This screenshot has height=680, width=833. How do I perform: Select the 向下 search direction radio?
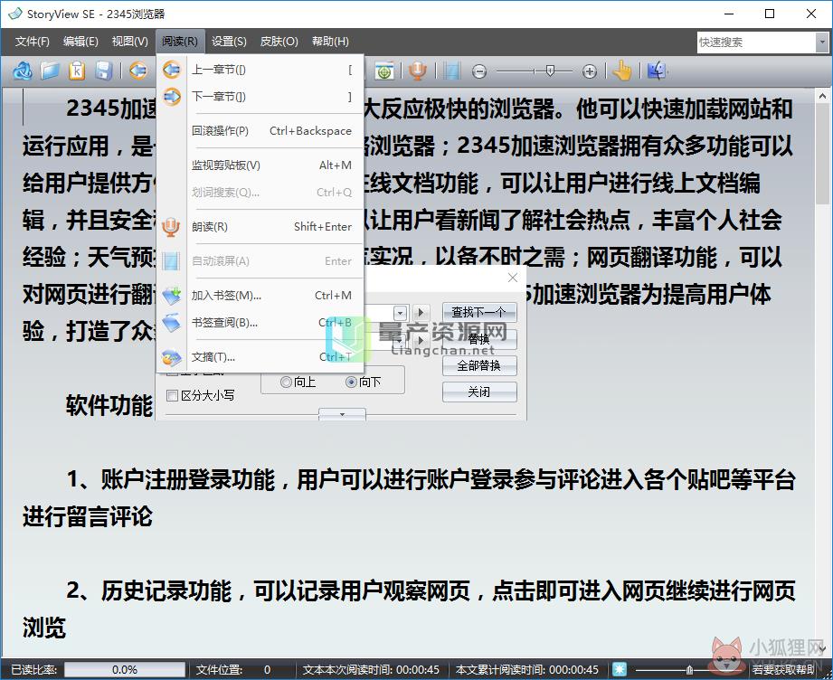pos(351,382)
